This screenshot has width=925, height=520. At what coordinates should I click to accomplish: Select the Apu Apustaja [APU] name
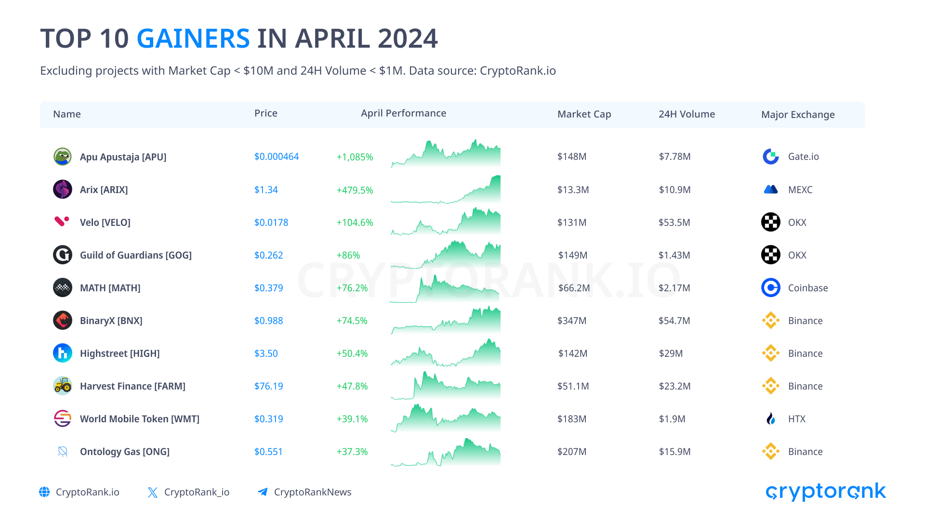pyautogui.click(x=123, y=157)
